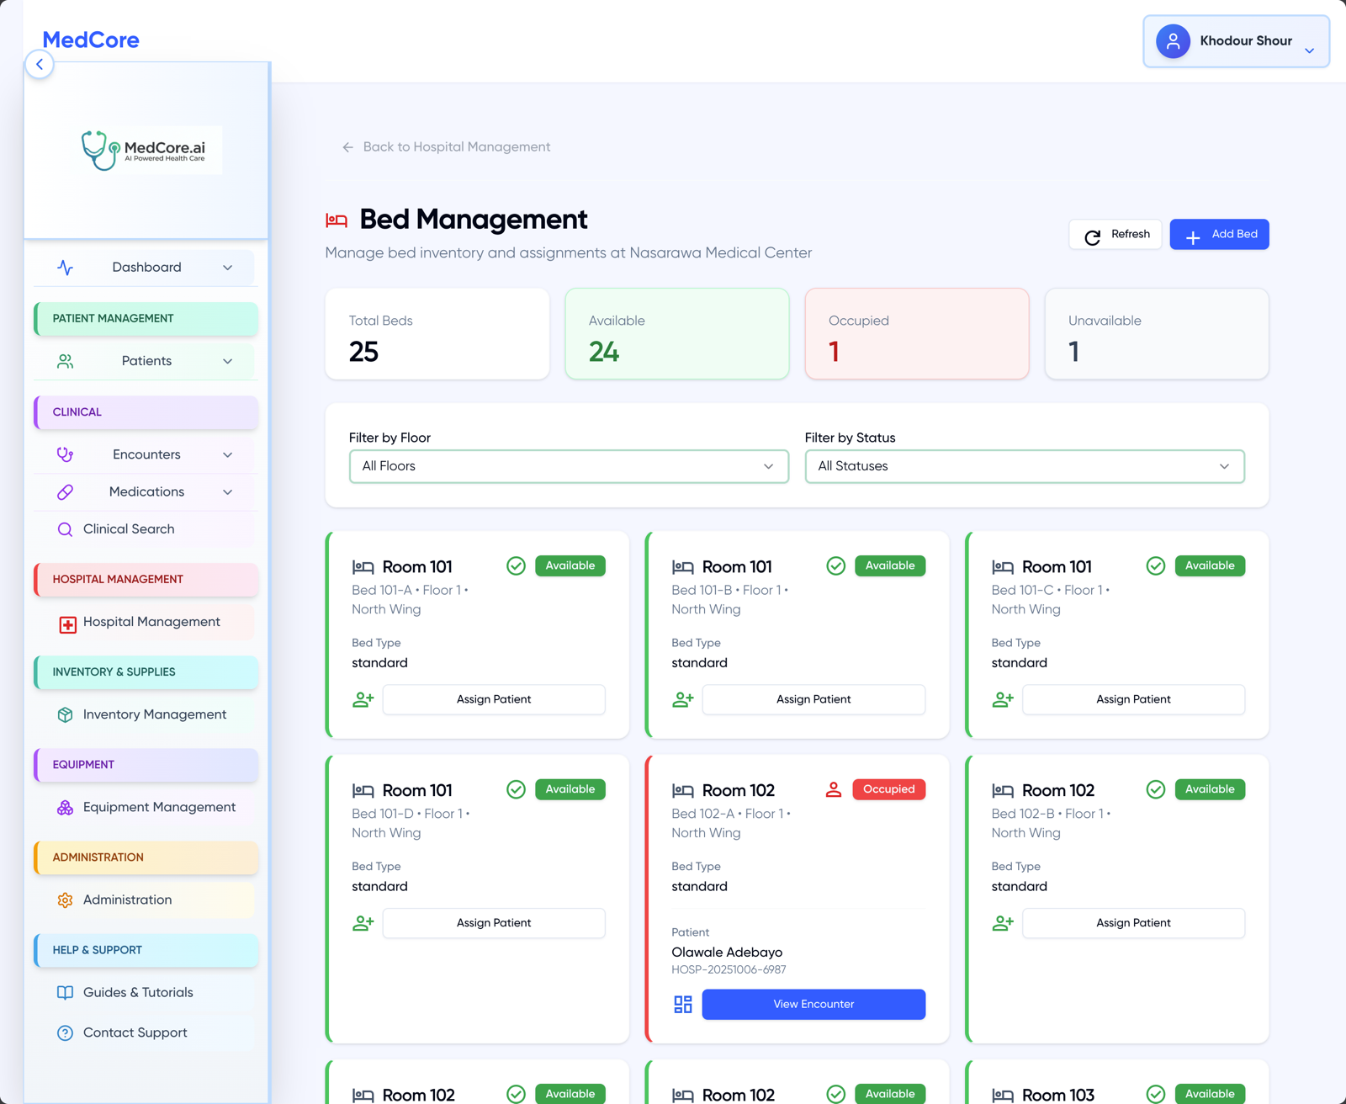Click the Available badge on Bed 101-A
1346x1104 pixels.
tap(570, 565)
